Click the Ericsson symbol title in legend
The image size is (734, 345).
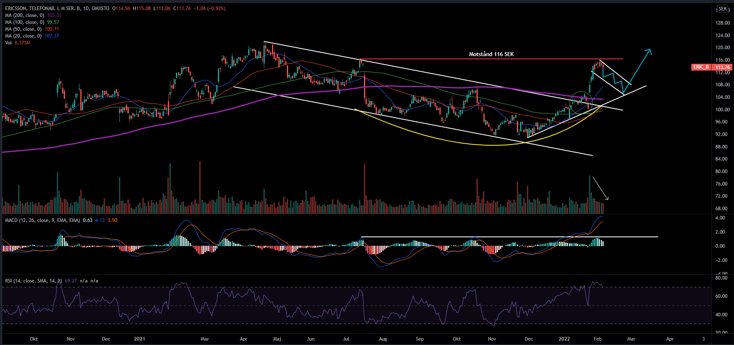pos(57,8)
